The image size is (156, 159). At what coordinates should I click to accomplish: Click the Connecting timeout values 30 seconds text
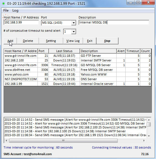(x=122, y=147)
